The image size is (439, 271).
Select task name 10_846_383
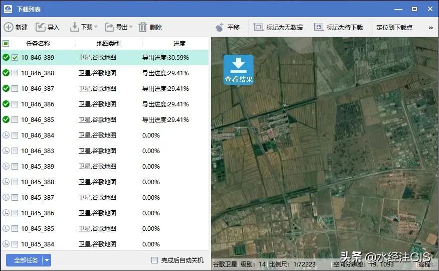point(38,151)
